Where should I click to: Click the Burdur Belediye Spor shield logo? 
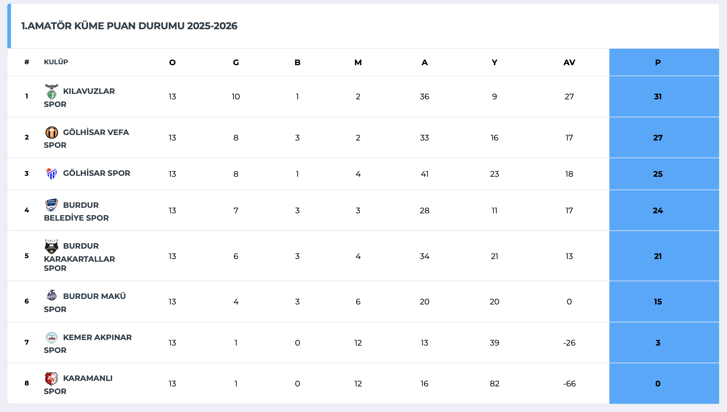(x=51, y=205)
